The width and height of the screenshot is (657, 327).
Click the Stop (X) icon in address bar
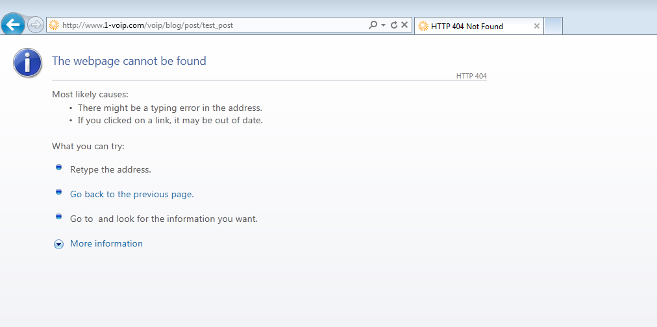tap(404, 25)
